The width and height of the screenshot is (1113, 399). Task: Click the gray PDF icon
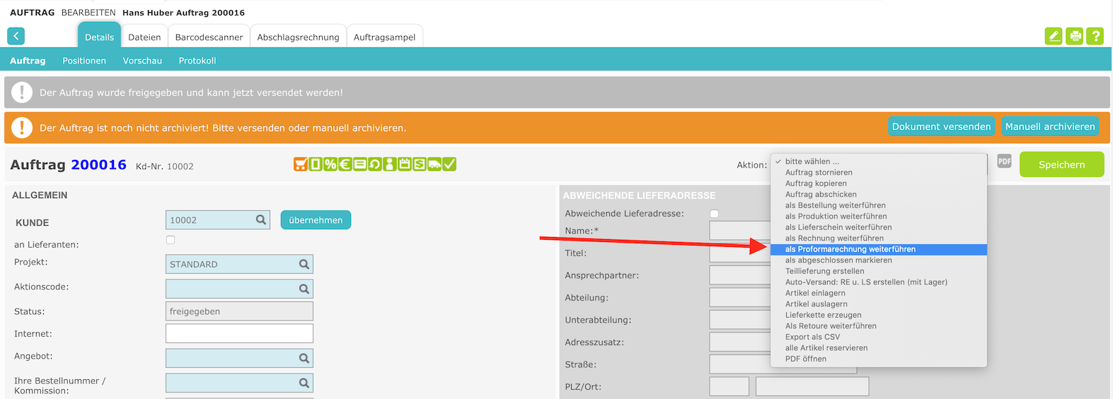pyautogui.click(x=1004, y=161)
